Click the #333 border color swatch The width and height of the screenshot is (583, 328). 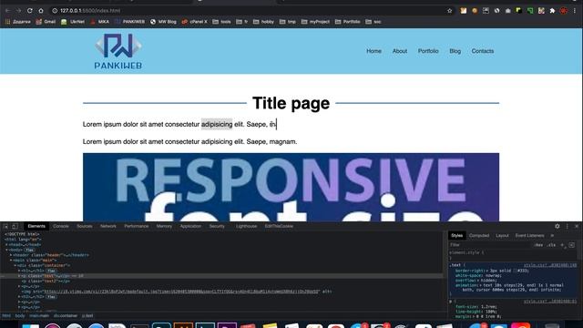tap(515, 271)
